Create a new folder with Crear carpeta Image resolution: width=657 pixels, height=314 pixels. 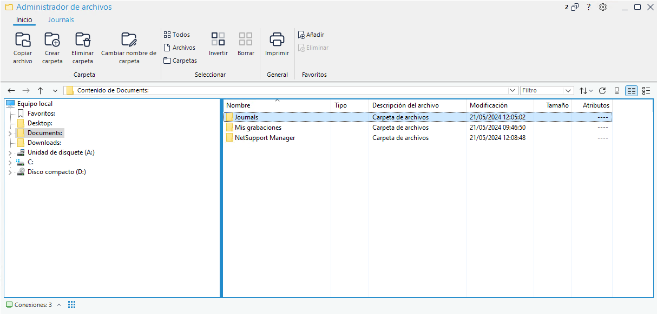pyautogui.click(x=52, y=40)
